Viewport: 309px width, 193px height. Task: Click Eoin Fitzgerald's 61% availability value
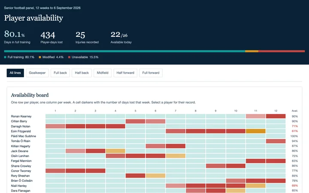pos(295,131)
